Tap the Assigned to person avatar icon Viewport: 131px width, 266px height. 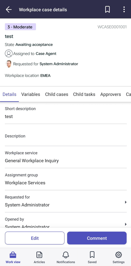pyautogui.click(x=8, y=54)
